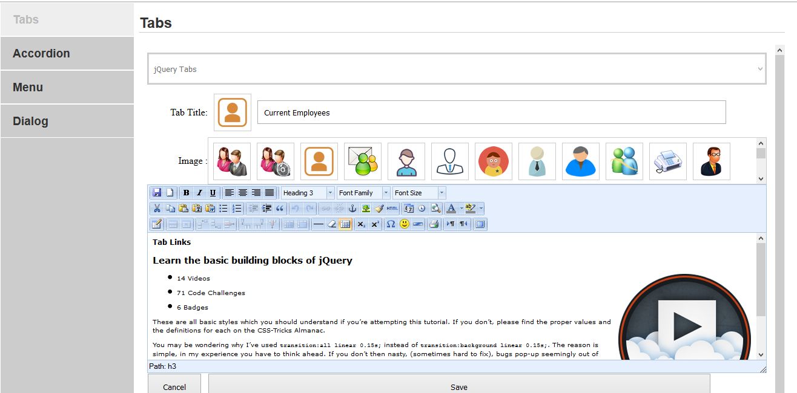Click the 'Learn the basic building blocks' heading
This screenshot has width=797, height=393.
pos(253,261)
